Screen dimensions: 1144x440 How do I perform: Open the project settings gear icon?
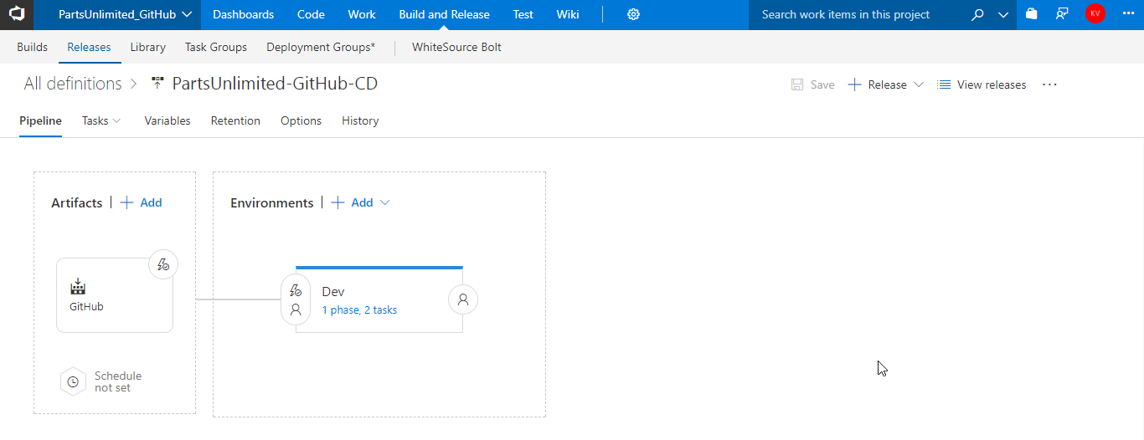[x=633, y=14]
